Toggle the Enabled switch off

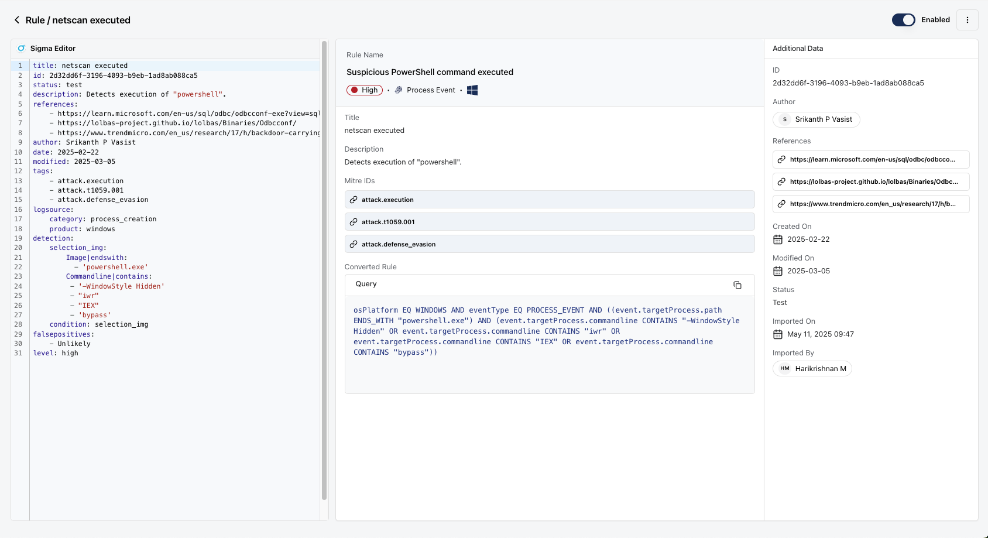pos(903,20)
